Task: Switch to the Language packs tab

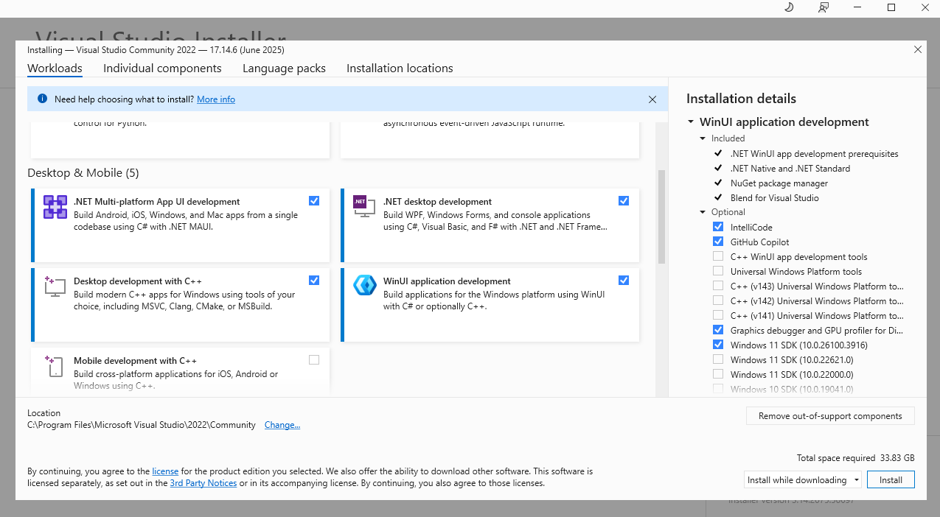Action: [x=284, y=68]
